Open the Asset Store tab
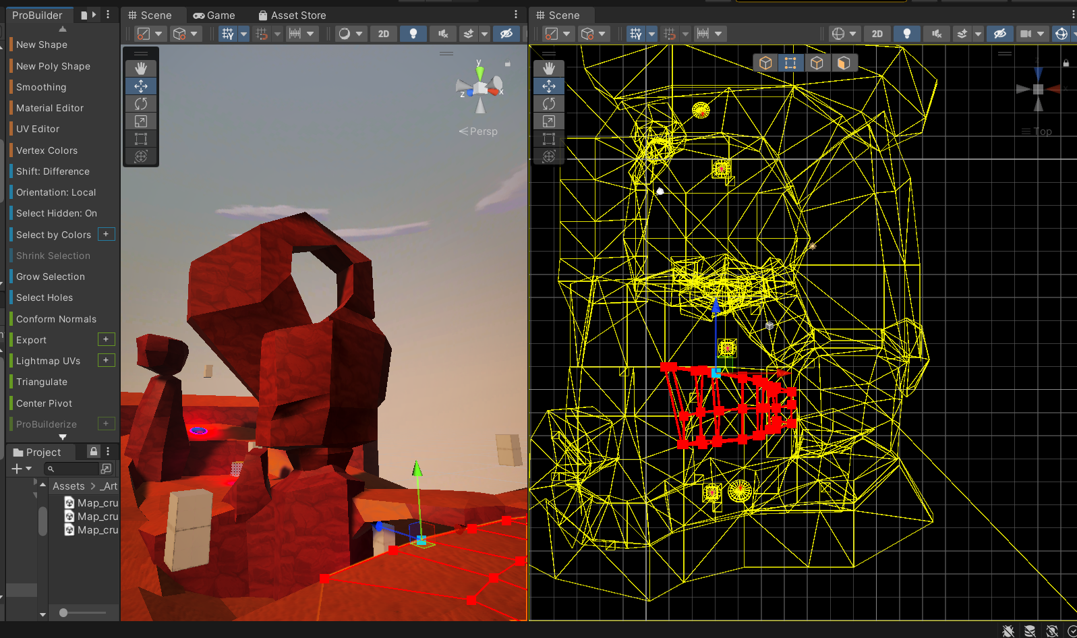Screen dimensions: 1077x638 (x=292, y=15)
